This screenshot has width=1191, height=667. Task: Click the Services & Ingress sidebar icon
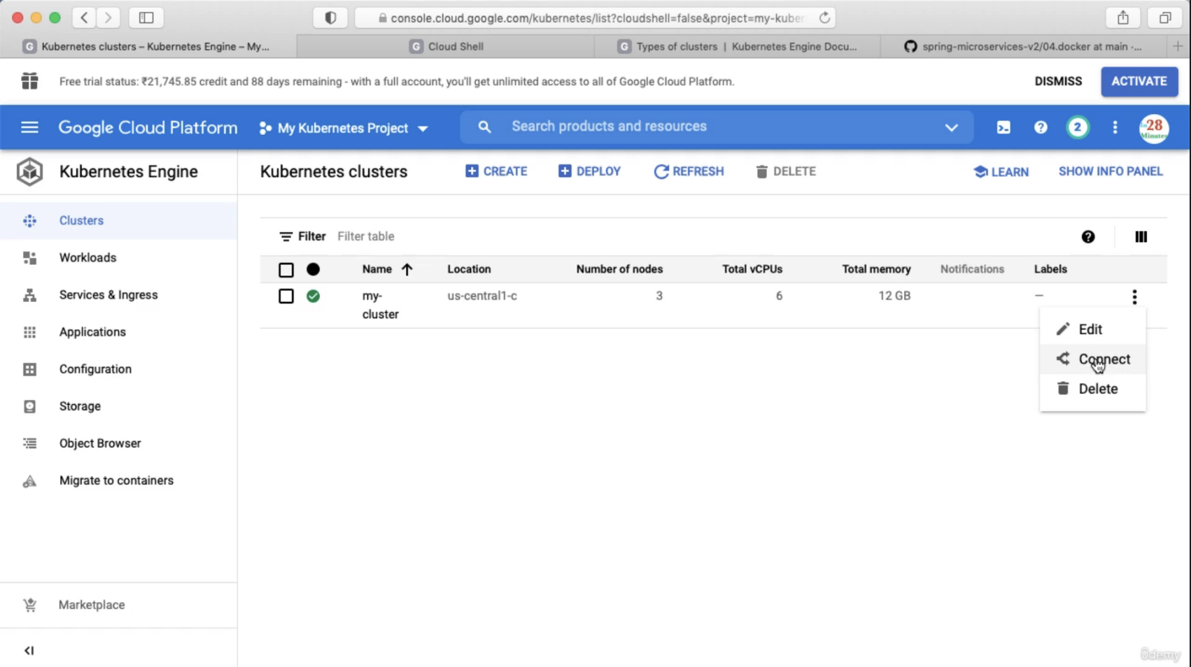[x=29, y=295]
